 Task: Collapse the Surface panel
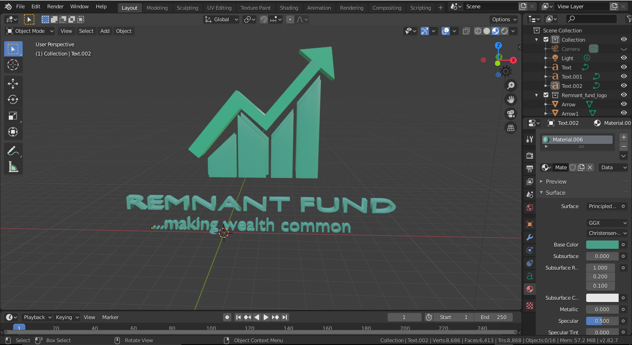click(x=555, y=193)
